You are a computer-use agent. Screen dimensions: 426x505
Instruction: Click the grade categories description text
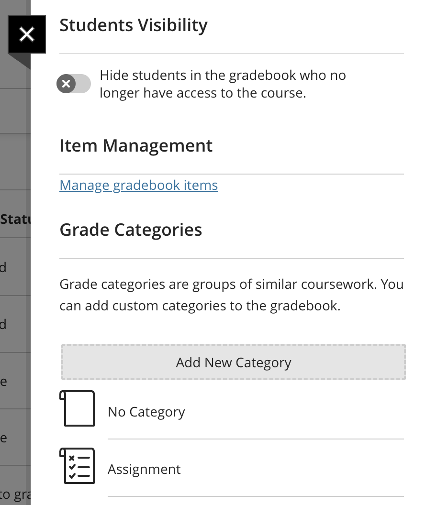231,294
